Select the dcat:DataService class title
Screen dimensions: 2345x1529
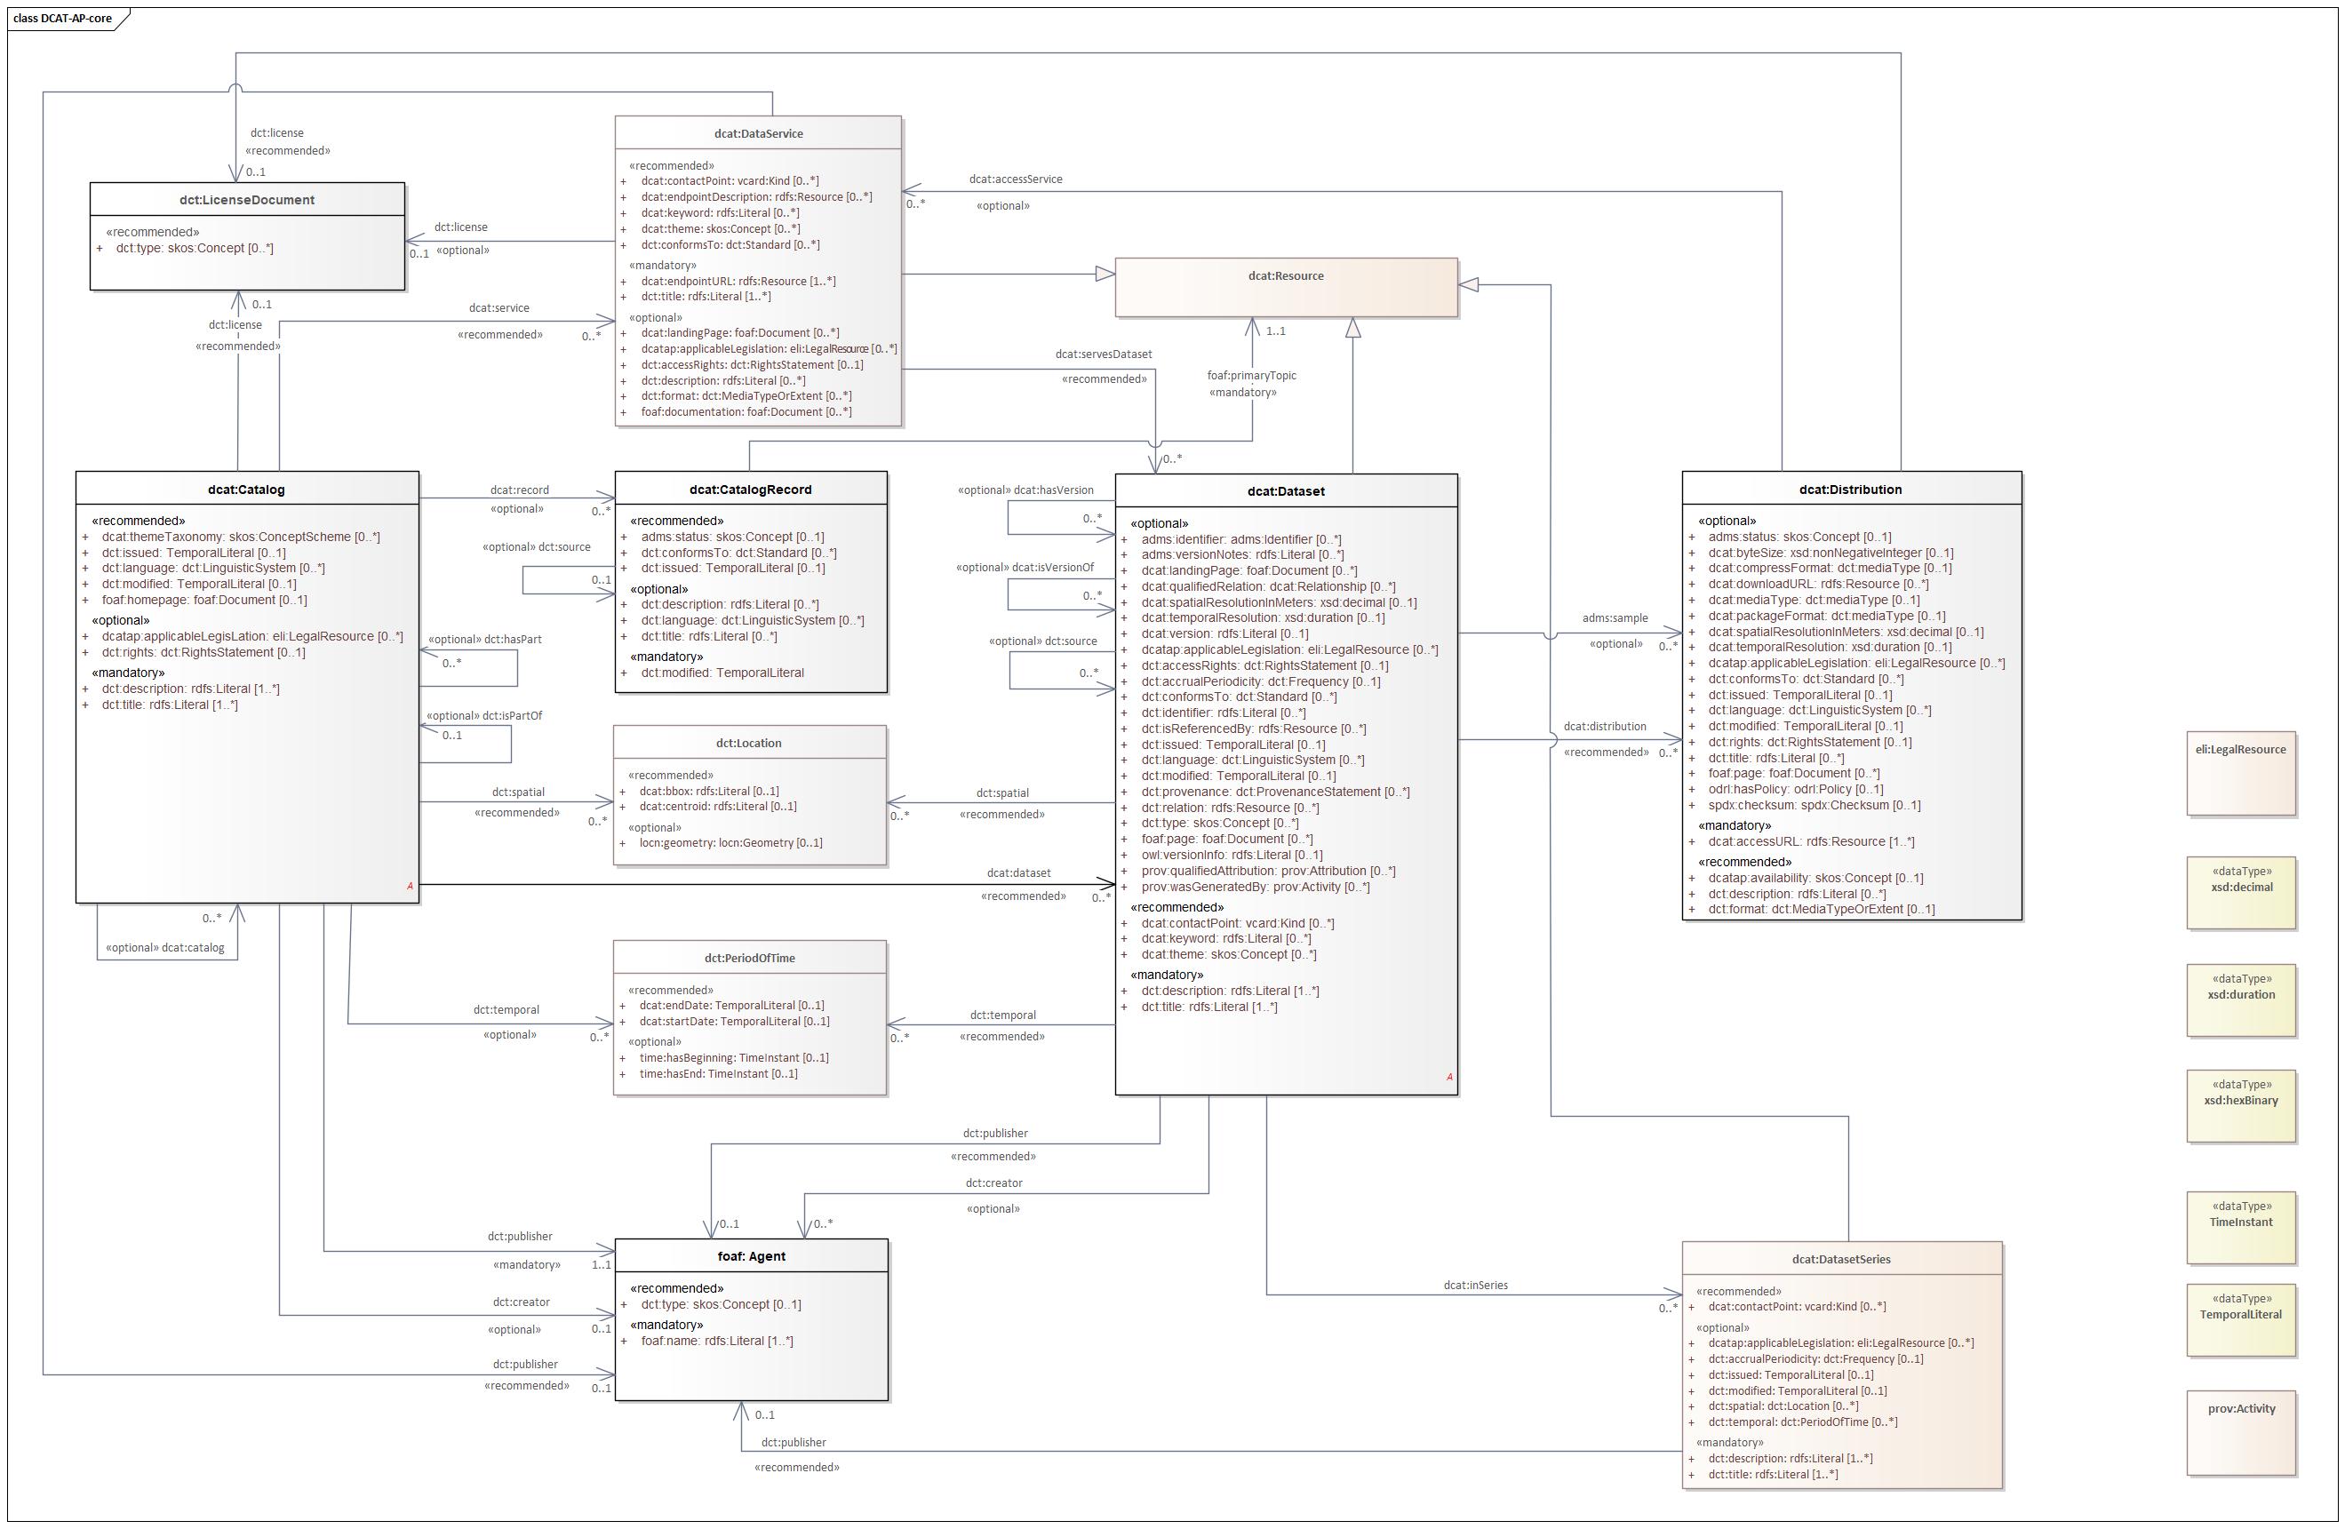(x=758, y=134)
